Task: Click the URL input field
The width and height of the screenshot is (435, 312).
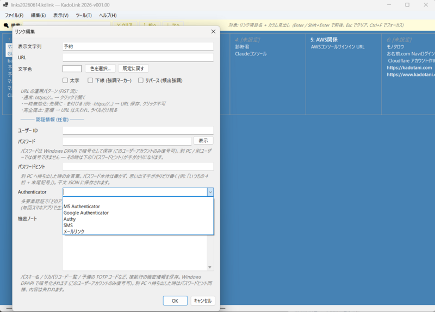Action: [x=138, y=58]
